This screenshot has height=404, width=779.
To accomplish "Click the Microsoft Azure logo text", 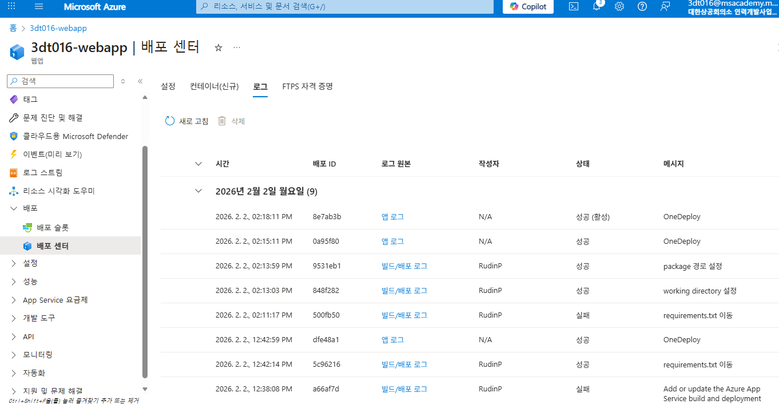I will coord(95,7).
